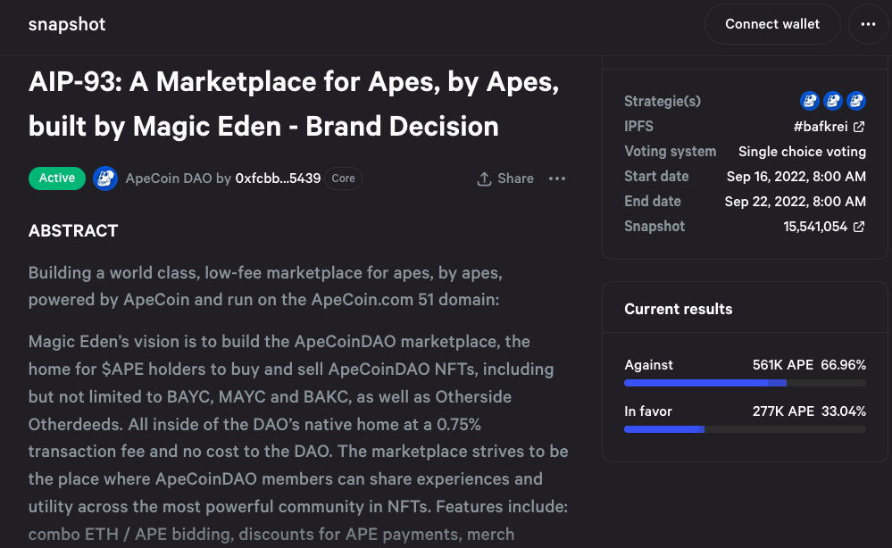892x548 pixels.
Task: Click the Active status badge
Action: click(x=57, y=179)
